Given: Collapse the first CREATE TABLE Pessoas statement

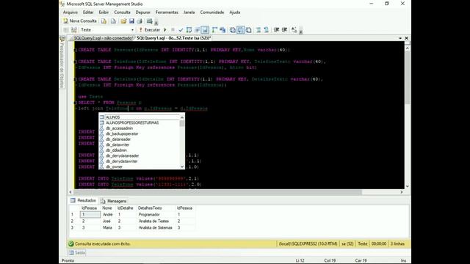Looking at the screenshot, I should click(x=76, y=50).
